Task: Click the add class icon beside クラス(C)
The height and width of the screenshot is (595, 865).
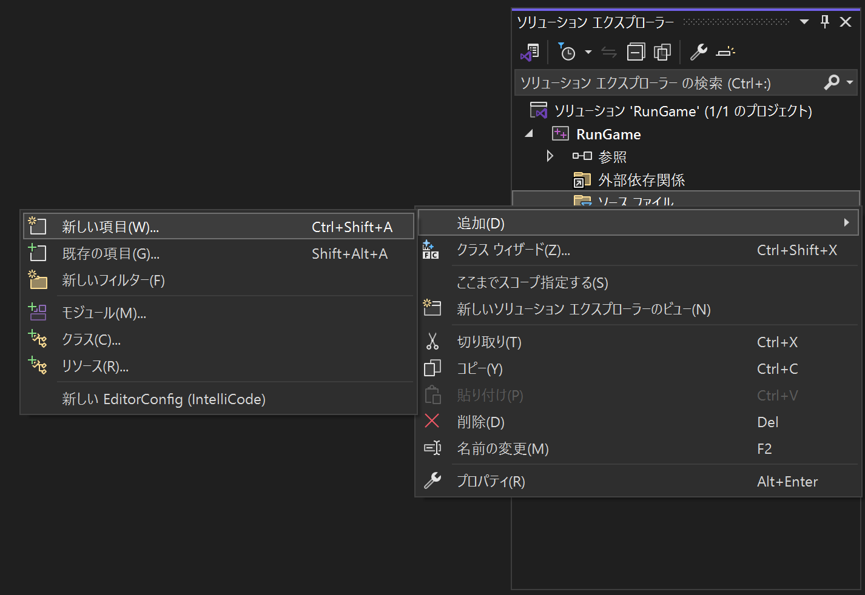Action: coord(38,339)
